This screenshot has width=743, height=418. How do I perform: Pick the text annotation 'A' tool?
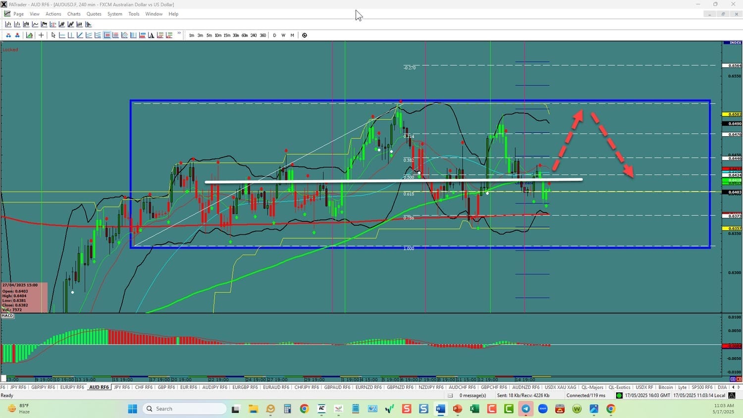[x=151, y=35]
